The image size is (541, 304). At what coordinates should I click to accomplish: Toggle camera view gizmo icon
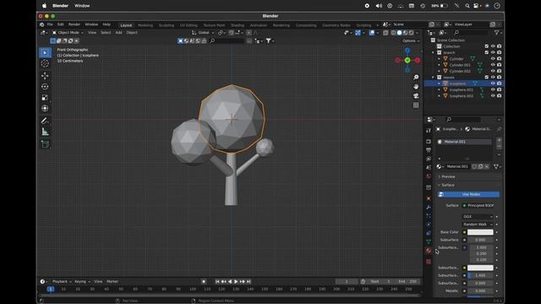pyautogui.click(x=416, y=95)
